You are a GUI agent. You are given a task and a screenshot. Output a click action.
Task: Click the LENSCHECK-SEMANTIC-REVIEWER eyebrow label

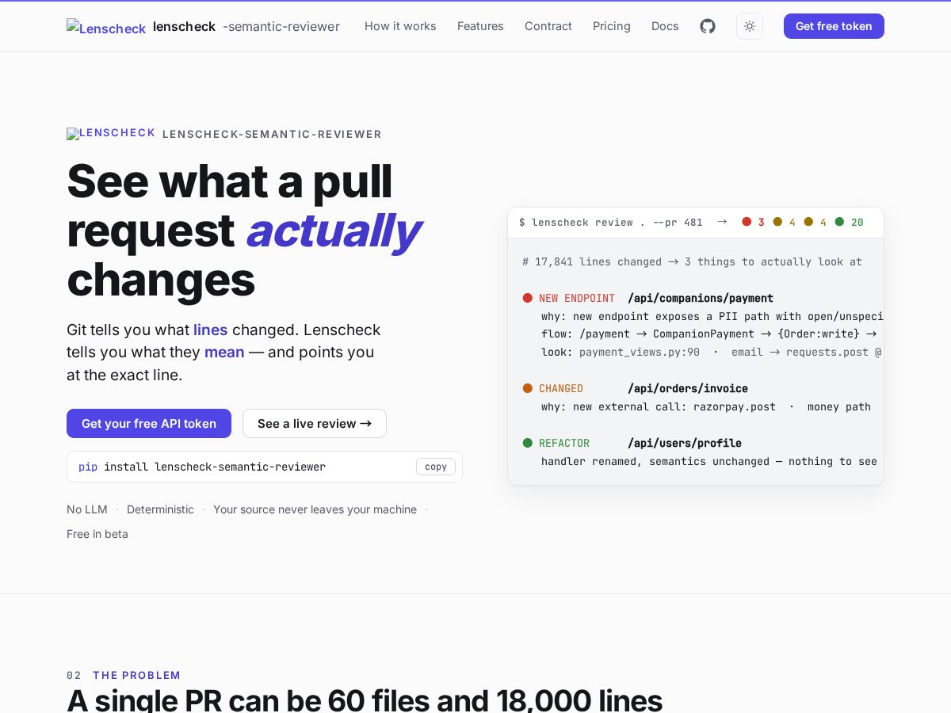pyautogui.click(x=272, y=134)
